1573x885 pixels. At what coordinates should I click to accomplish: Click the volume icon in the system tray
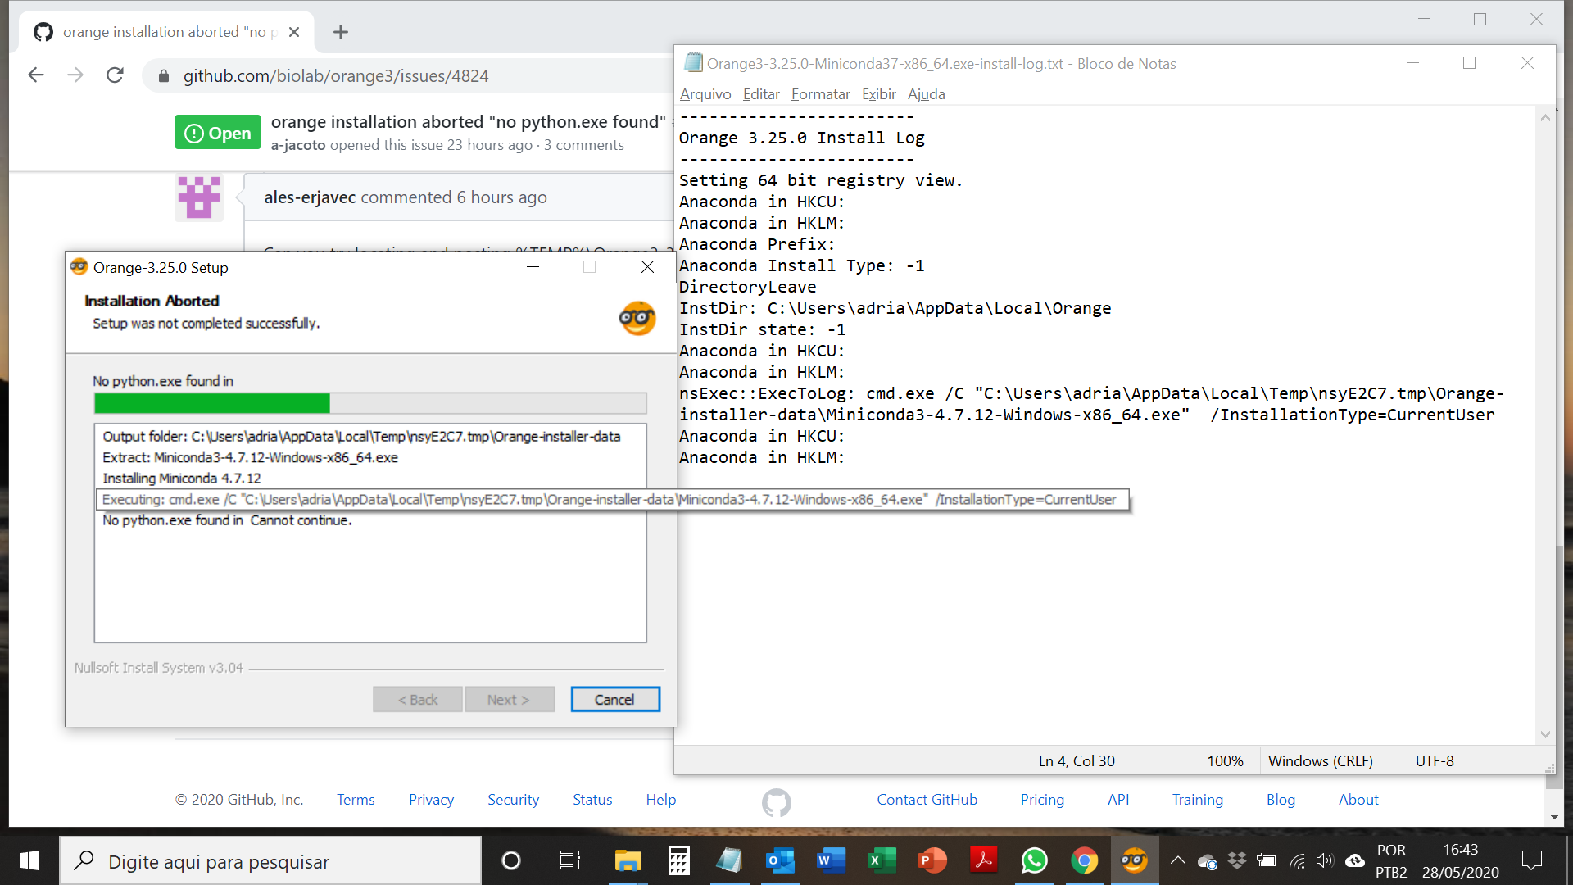point(1325,860)
